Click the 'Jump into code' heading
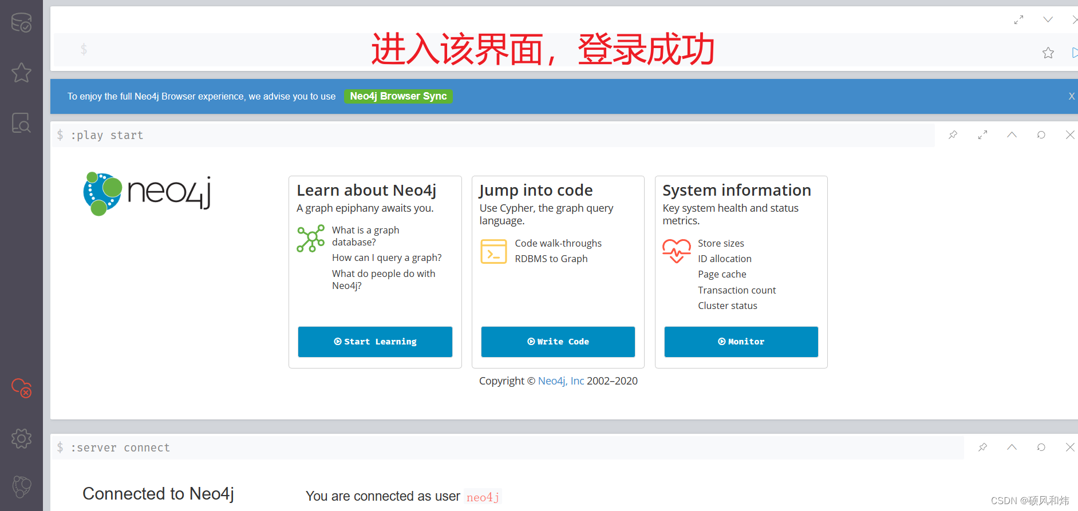This screenshot has height=511, width=1078. click(x=536, y=191)
